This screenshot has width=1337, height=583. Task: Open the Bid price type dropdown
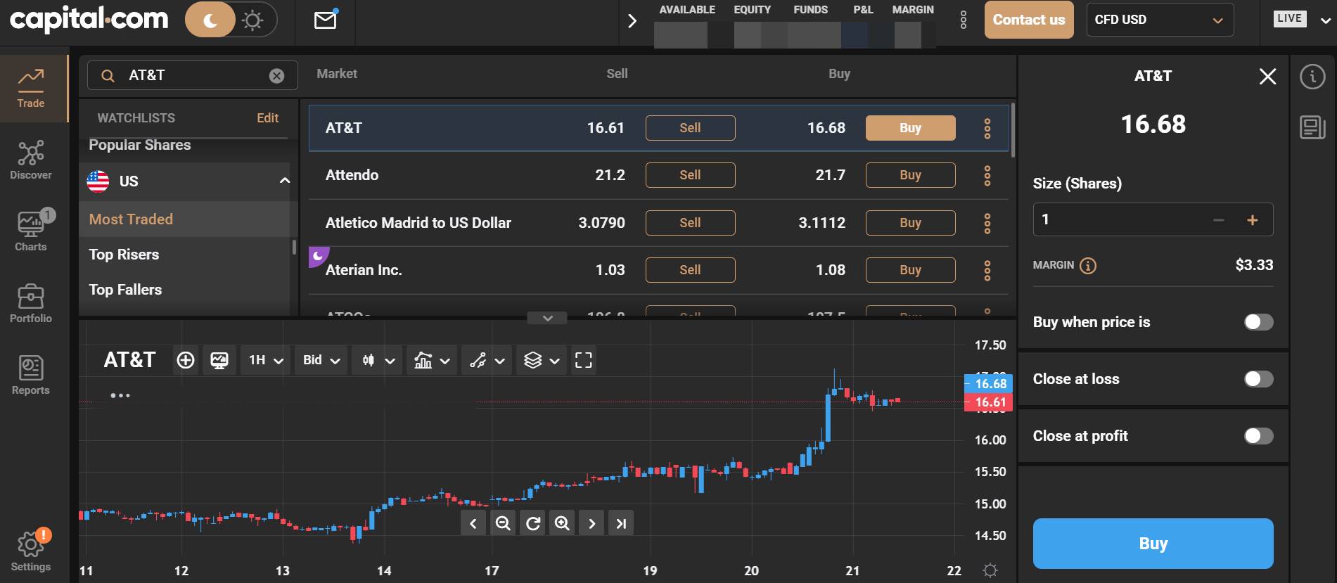click(x=321, y=360)
